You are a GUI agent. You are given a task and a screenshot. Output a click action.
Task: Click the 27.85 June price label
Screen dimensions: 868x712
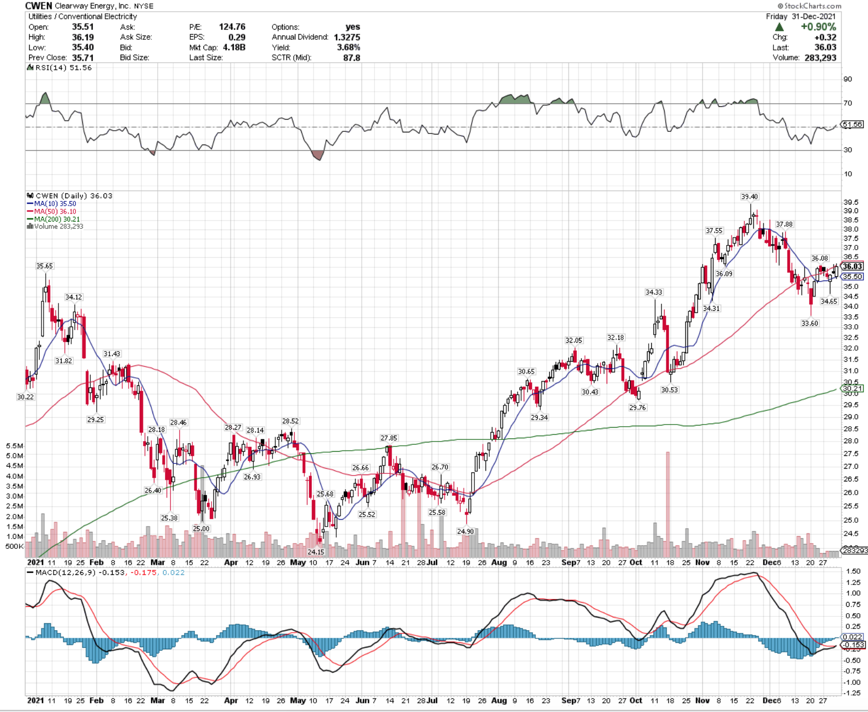pos(389,438)
